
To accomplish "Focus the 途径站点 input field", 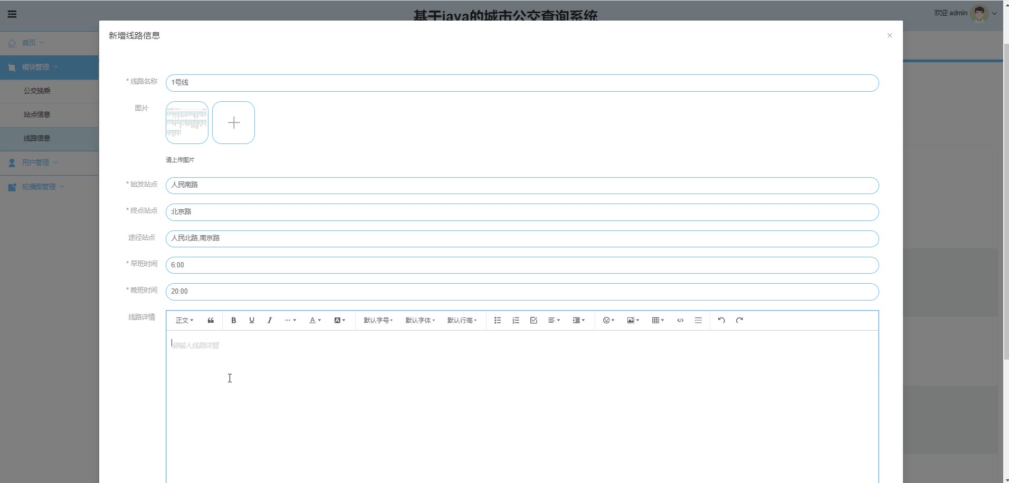I will click(522, 238).
